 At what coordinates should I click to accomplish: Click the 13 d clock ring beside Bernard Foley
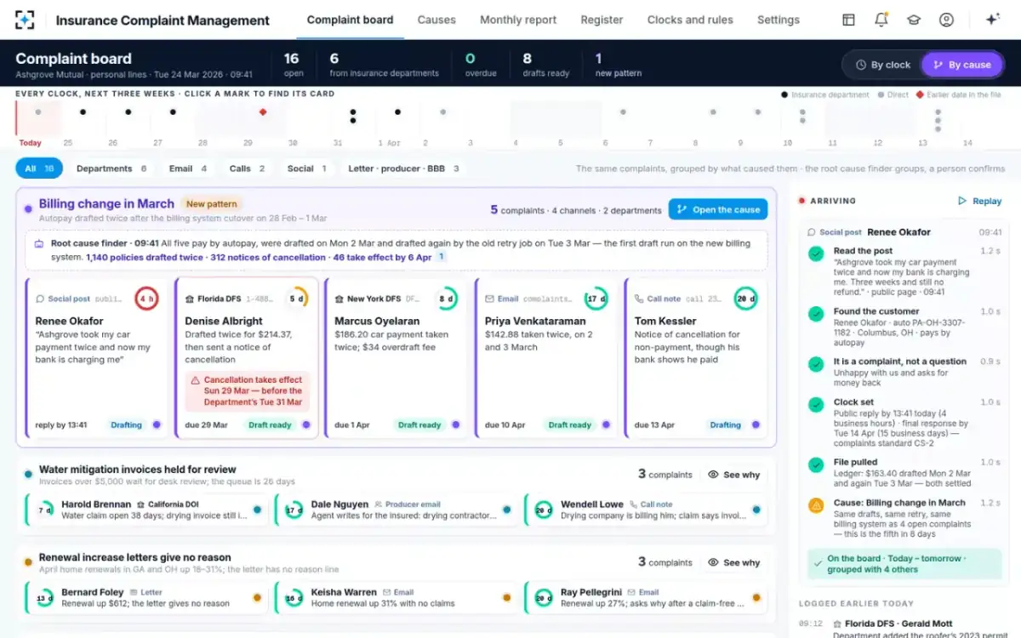[43, 598]
